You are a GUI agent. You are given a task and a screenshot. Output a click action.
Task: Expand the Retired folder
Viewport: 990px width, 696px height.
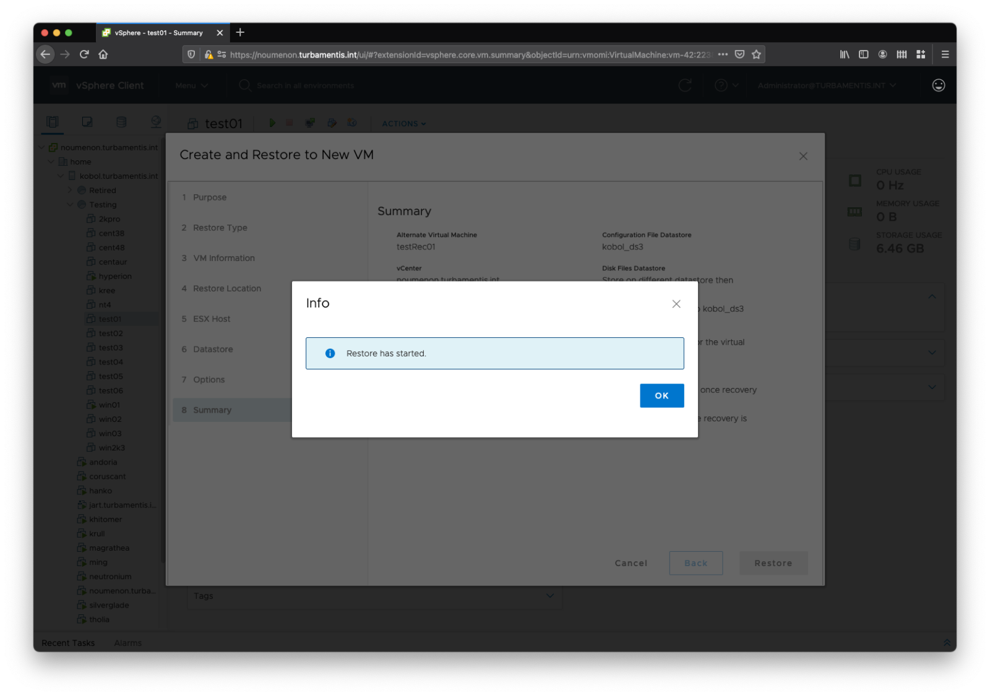(x=69, y=190)
